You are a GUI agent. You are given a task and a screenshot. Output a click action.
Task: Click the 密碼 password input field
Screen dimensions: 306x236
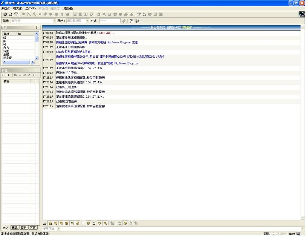pyautogui.click(x=110, y=21)
